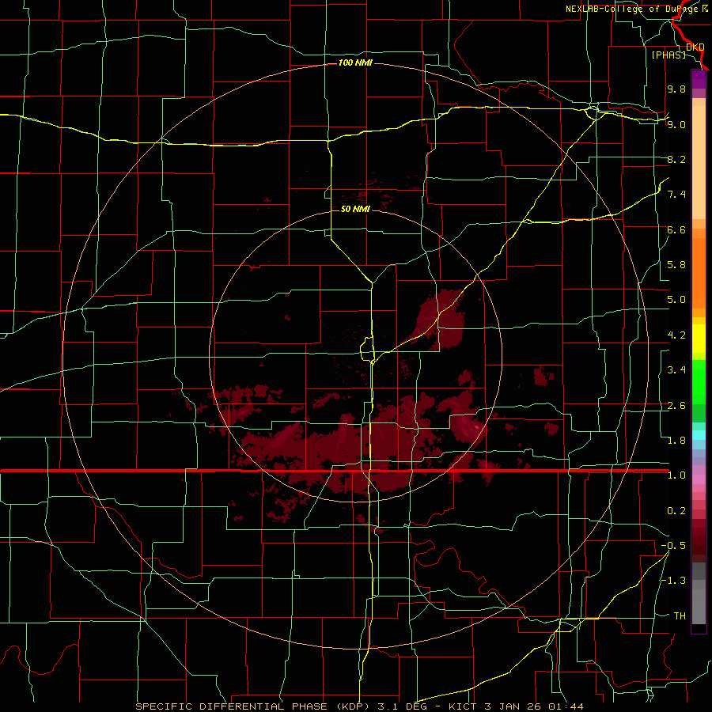Click the "50 NMI" range ring label

tap(355, 209)
